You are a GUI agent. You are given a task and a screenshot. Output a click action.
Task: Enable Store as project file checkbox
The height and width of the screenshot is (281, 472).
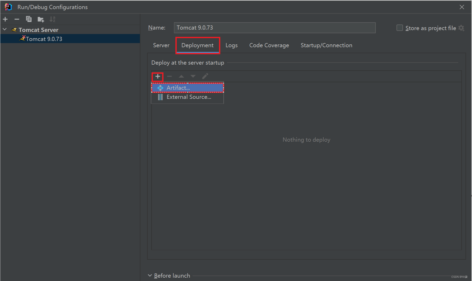click(400, 28)
